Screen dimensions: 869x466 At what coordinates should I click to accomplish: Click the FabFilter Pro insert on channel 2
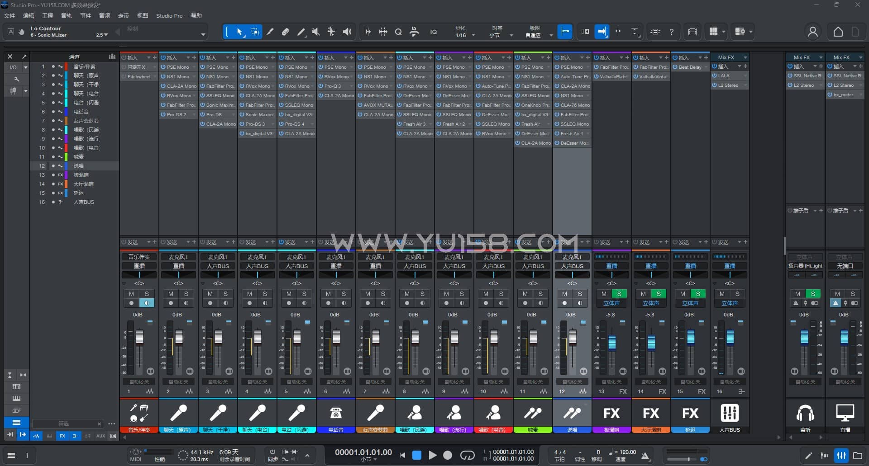[x=178, y=105]
